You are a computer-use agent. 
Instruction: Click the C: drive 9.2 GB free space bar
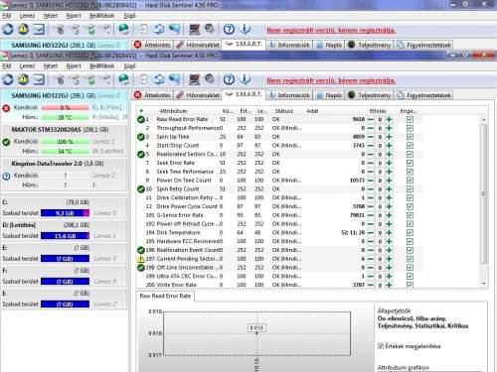[66, 213]
